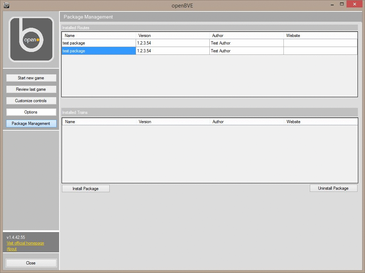Click the openBVE logo in the sidebar

pyautogui.click(x=31, y=40)
